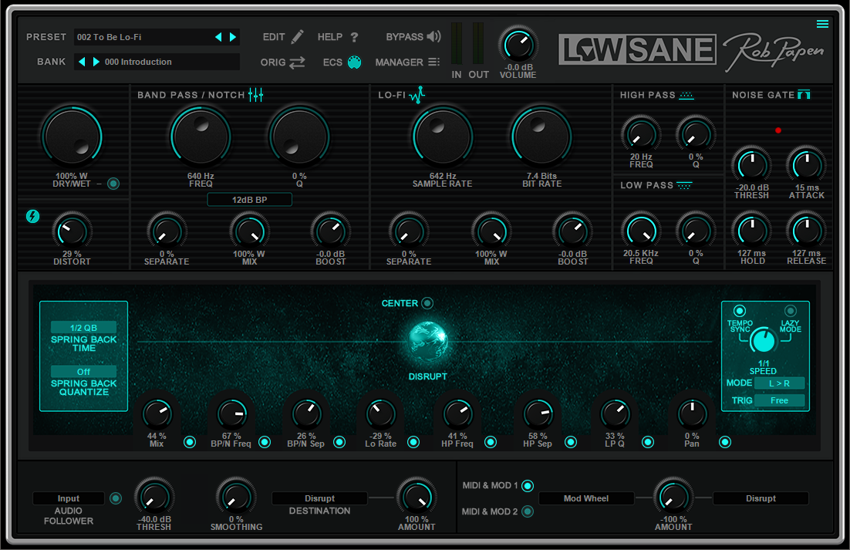Click the Noise Gate icon
This screenshot has width=850, height=550.
(803, 94)
